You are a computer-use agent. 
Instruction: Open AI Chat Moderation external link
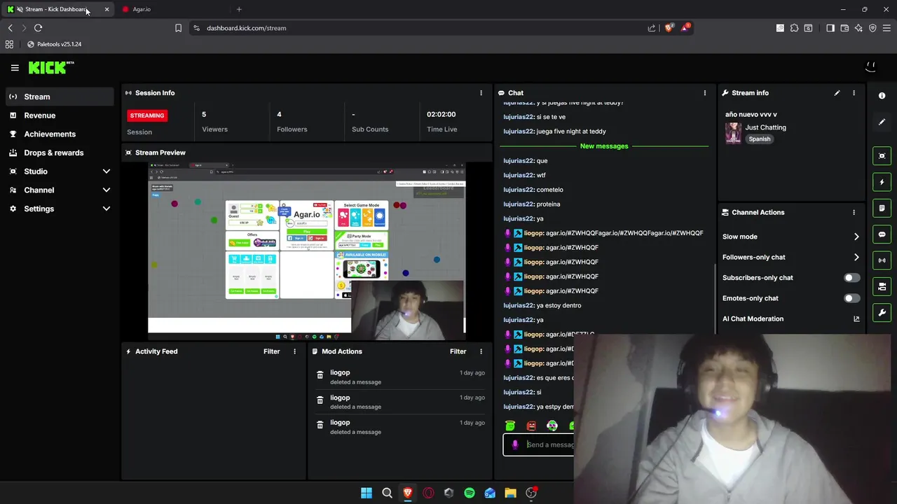(856, 318)
